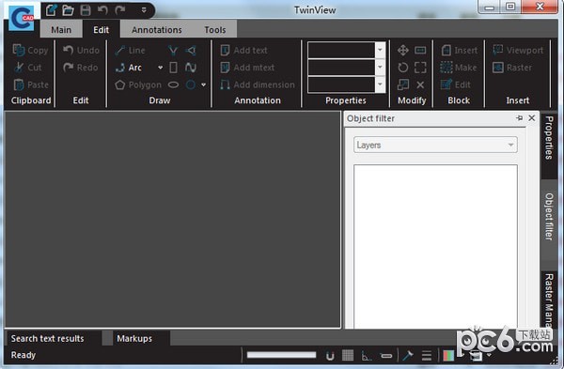Viewport: 564px width, 369px height.
Task: Open the first Properties combo box
Action: tap(346, 50)
